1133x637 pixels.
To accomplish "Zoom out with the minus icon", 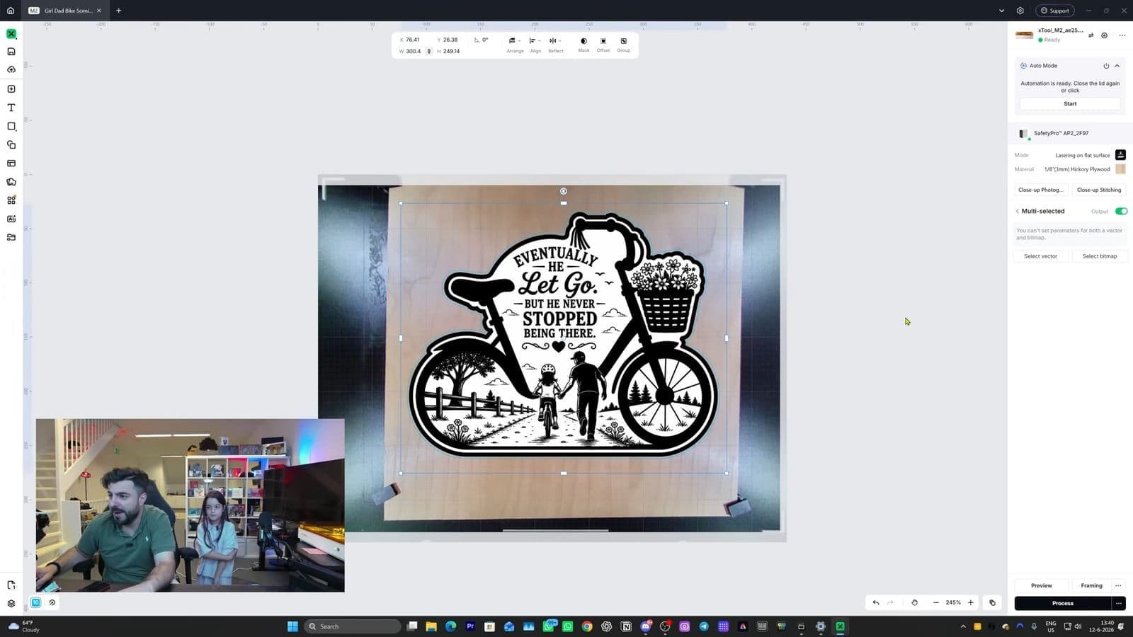I will tap(936, 603).
